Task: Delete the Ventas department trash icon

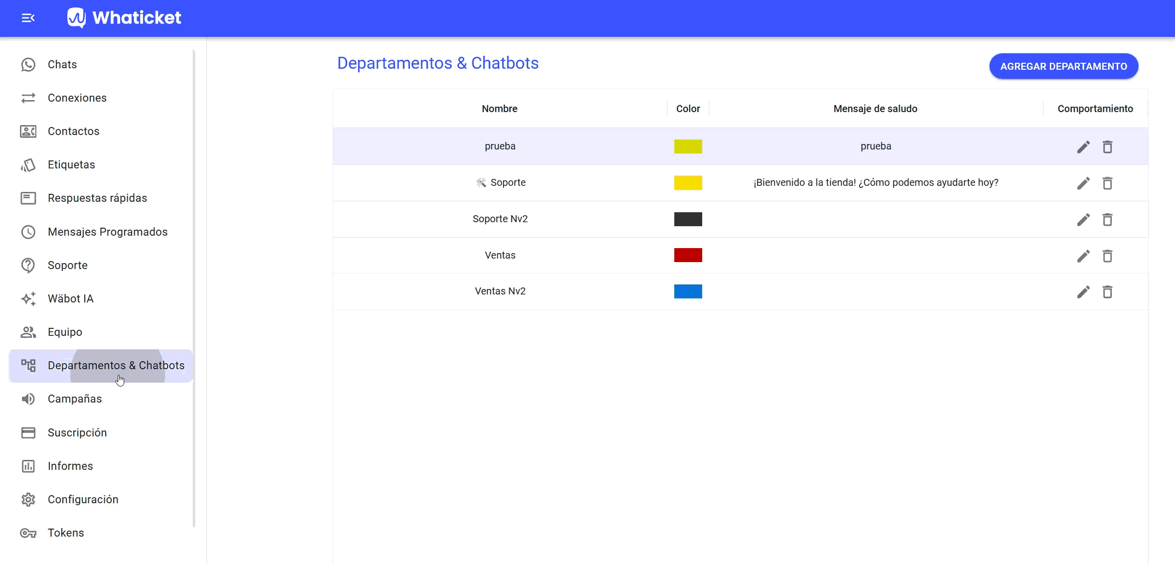Action: click(1108, 256)
